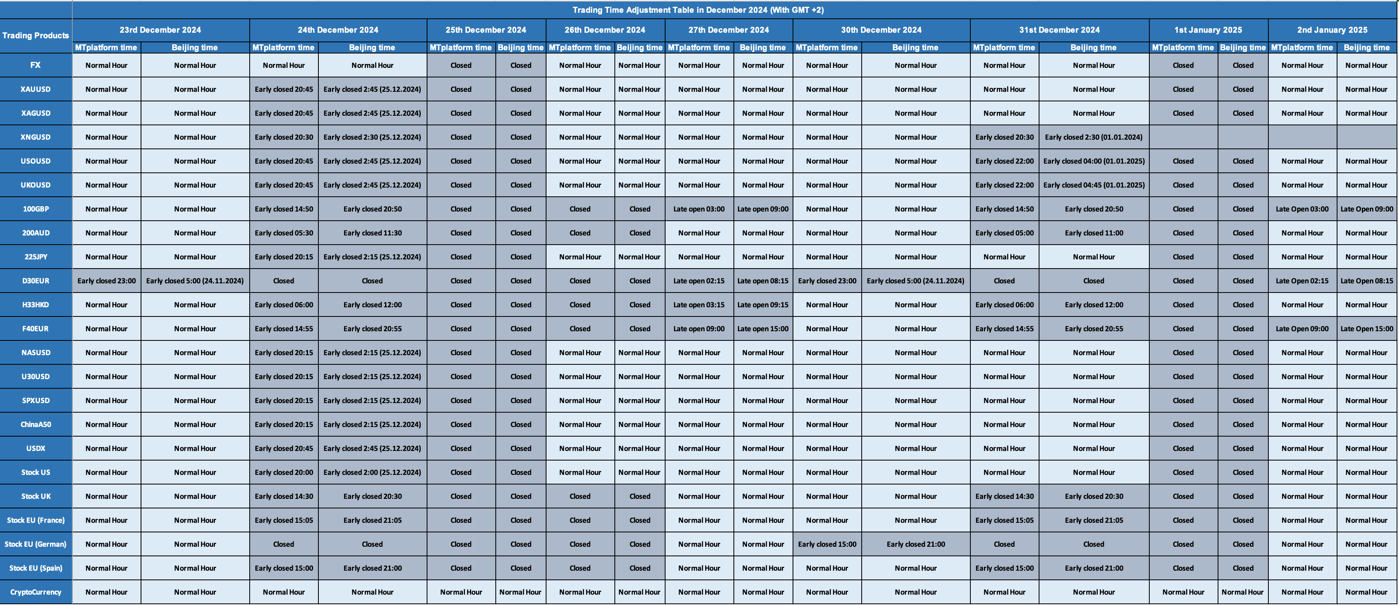Viewport: 1399px width, 605px height.
Task: Select the '200AUD' product row label
Action: tap(36, 233)
